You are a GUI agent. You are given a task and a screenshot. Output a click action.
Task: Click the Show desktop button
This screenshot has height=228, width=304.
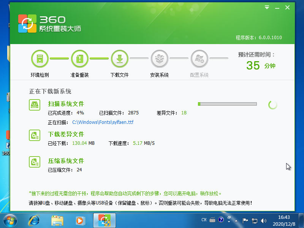coord(301,220)
